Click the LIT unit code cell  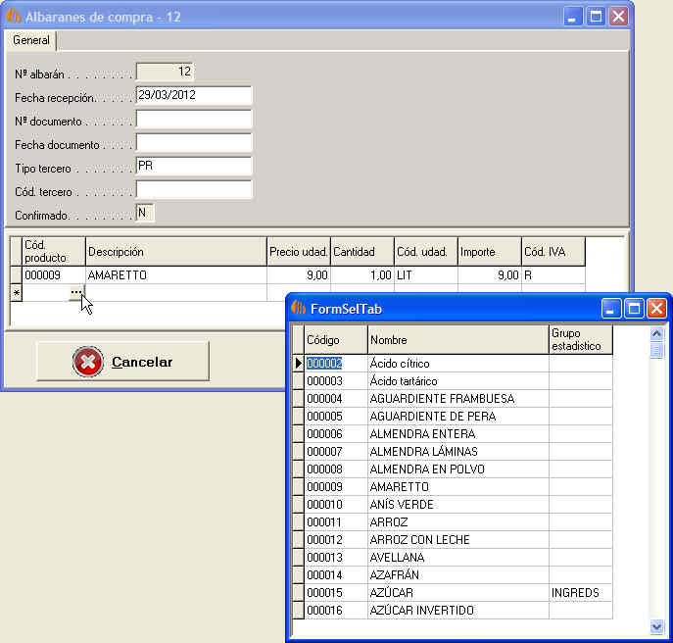pyautogui.click(x=426, y=275)
